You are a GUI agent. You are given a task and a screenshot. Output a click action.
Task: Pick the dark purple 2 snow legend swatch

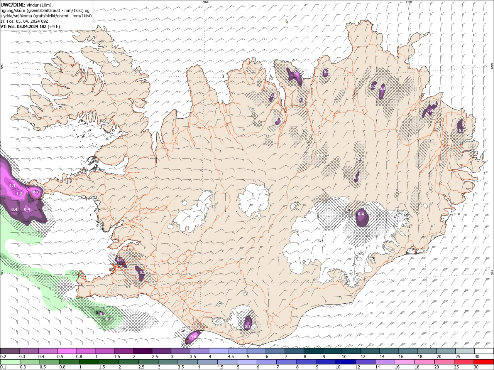pyautogui.click(x=142, y=351)
